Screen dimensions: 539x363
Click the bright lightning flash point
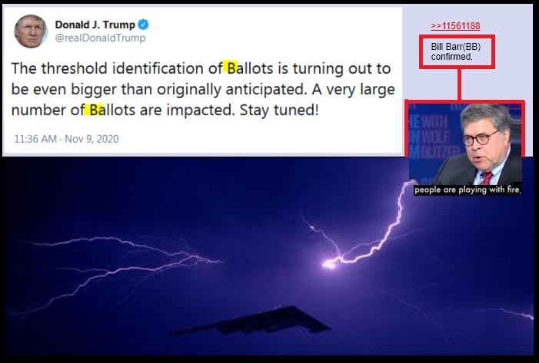point(329,264)
